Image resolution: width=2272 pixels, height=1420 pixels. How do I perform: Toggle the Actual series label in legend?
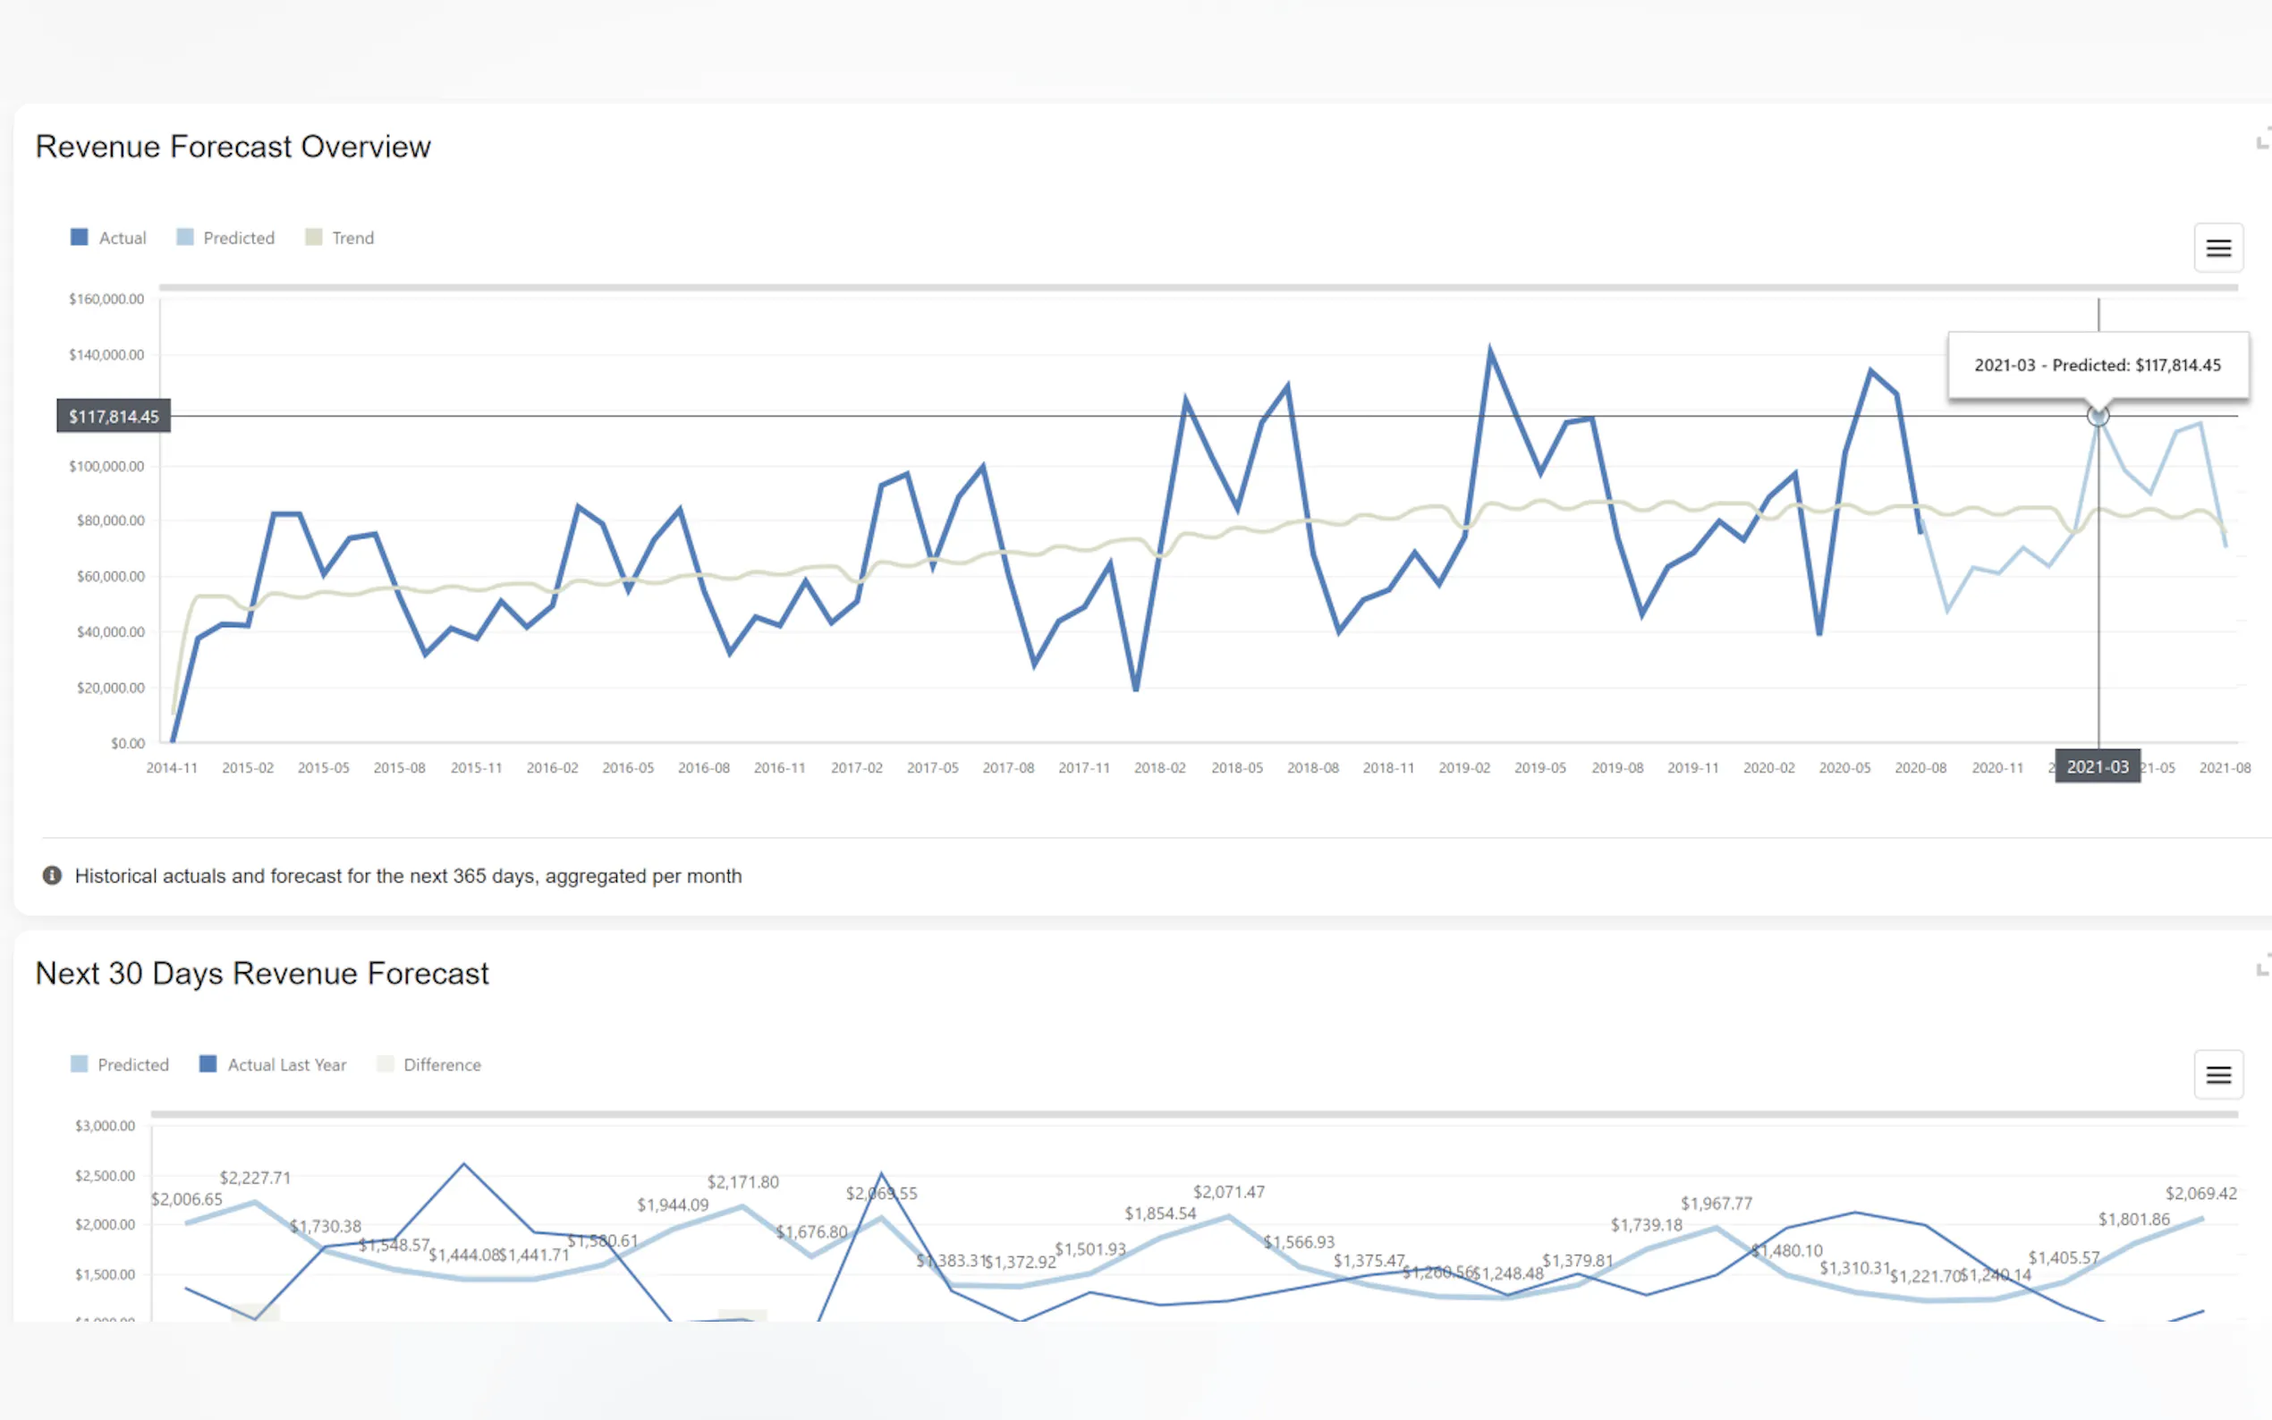[123, 239]
